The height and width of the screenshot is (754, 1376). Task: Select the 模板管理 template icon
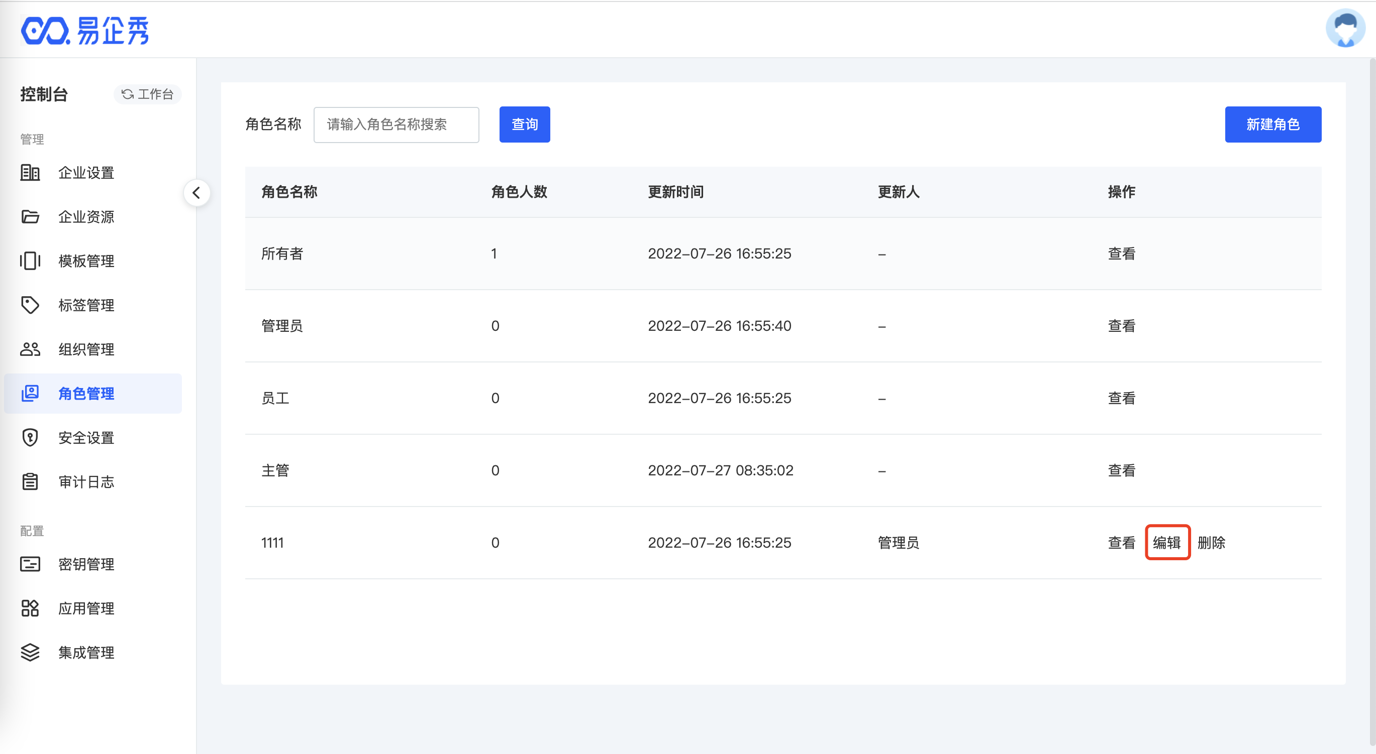(30, 261)
